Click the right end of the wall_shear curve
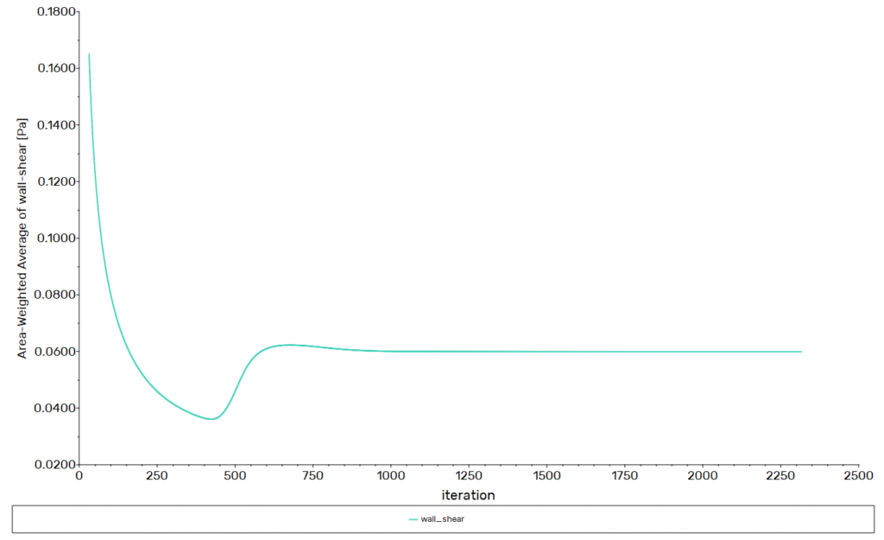Screen dimensions: 884x540 (801, 352)
